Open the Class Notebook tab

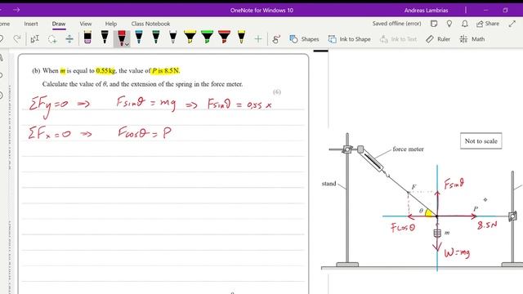pyautogui.click(x=150, y=24)
